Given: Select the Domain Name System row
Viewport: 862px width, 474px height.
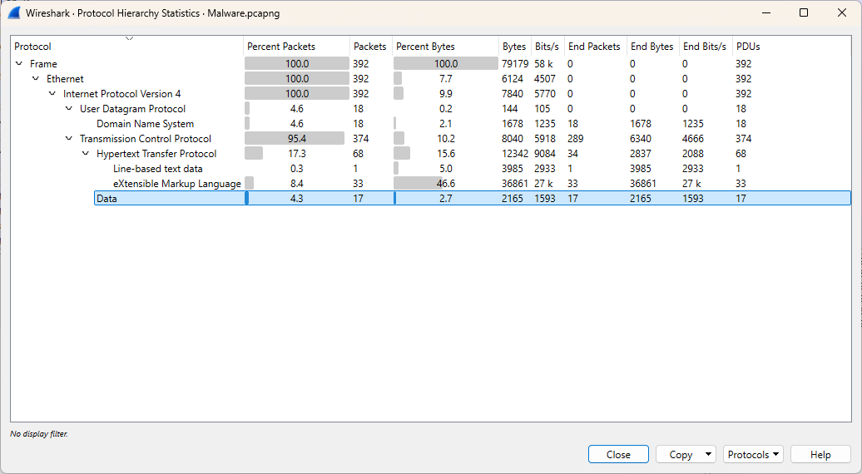Looking at the screenshot, I should (x=431, y=124).
